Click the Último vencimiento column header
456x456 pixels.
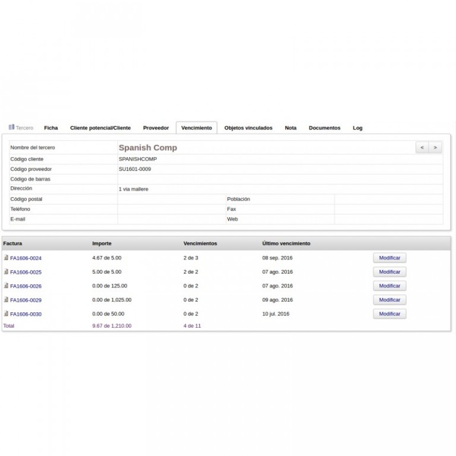pos(286,243)
